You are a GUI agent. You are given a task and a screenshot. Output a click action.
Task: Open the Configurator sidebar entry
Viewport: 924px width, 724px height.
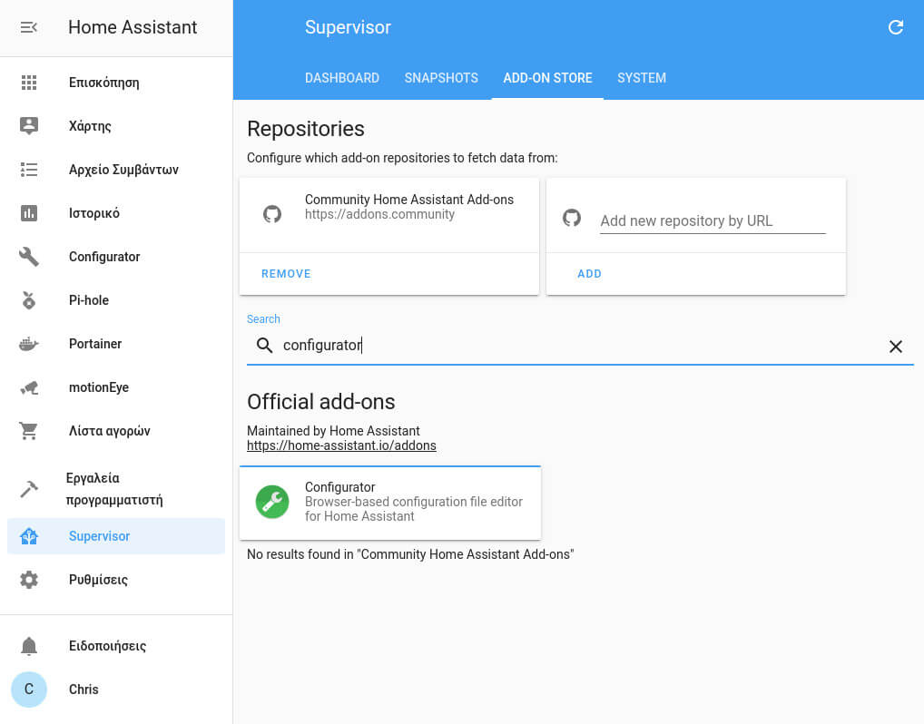116,257
